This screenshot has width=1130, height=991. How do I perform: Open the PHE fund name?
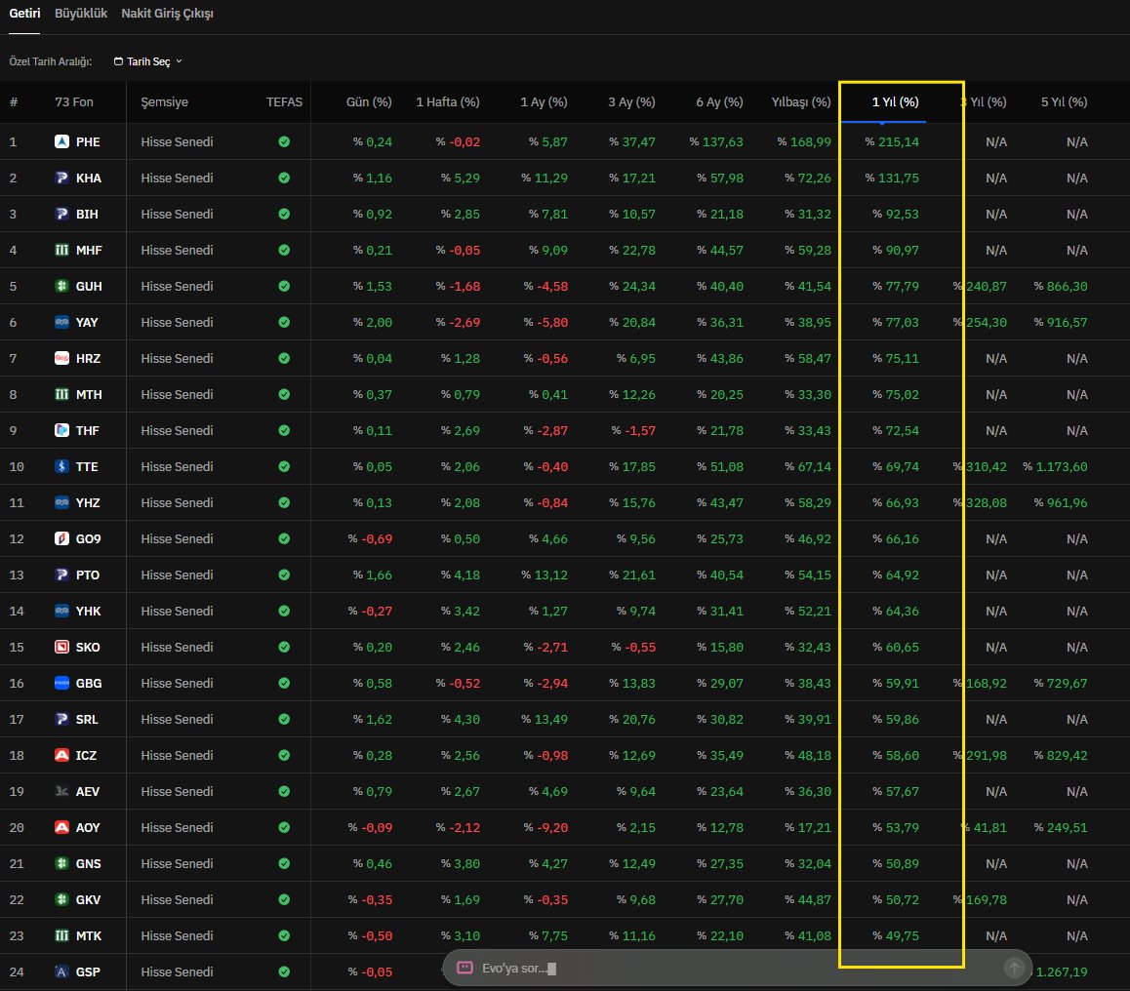(x=88, y=141)
